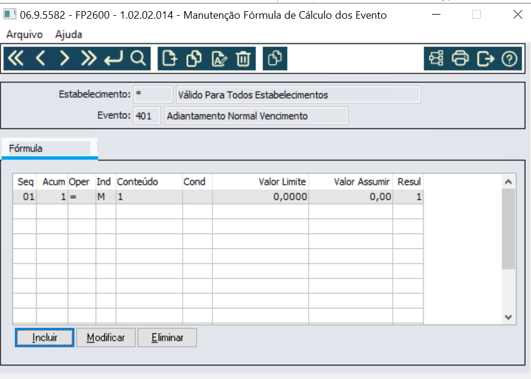Click the Eliminar button

(x=167, y=338)
